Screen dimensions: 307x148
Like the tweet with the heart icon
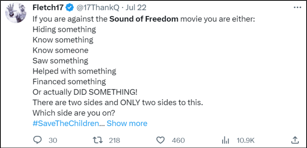[x=160, y=140]
